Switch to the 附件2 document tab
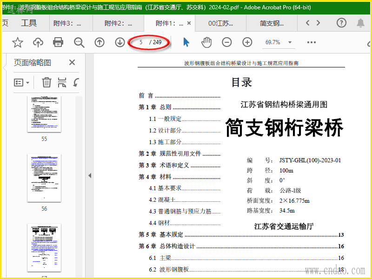 point(118,23)
